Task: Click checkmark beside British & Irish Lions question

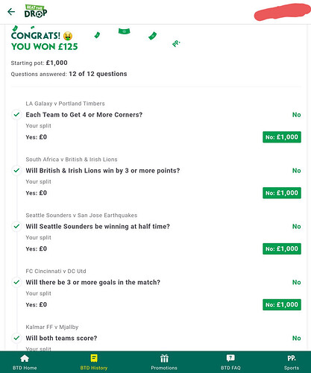Action: tap(16, 171)
